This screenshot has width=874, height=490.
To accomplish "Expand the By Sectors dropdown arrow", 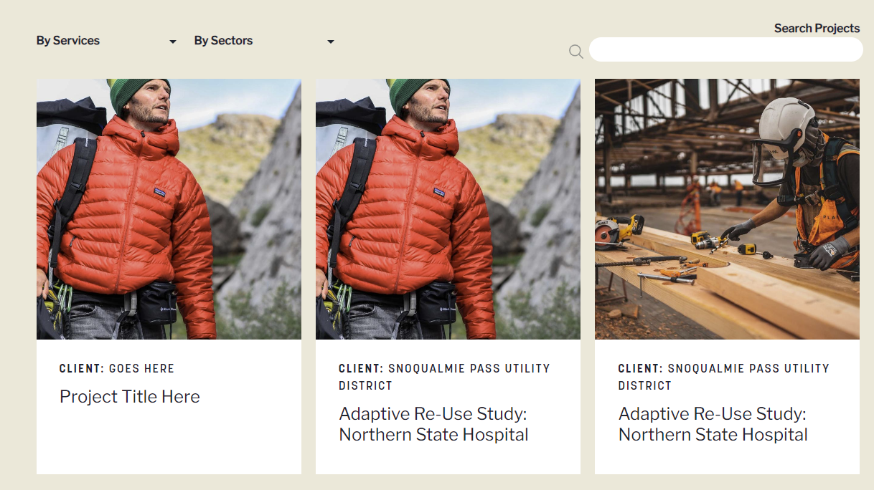I will pos(331,42).
